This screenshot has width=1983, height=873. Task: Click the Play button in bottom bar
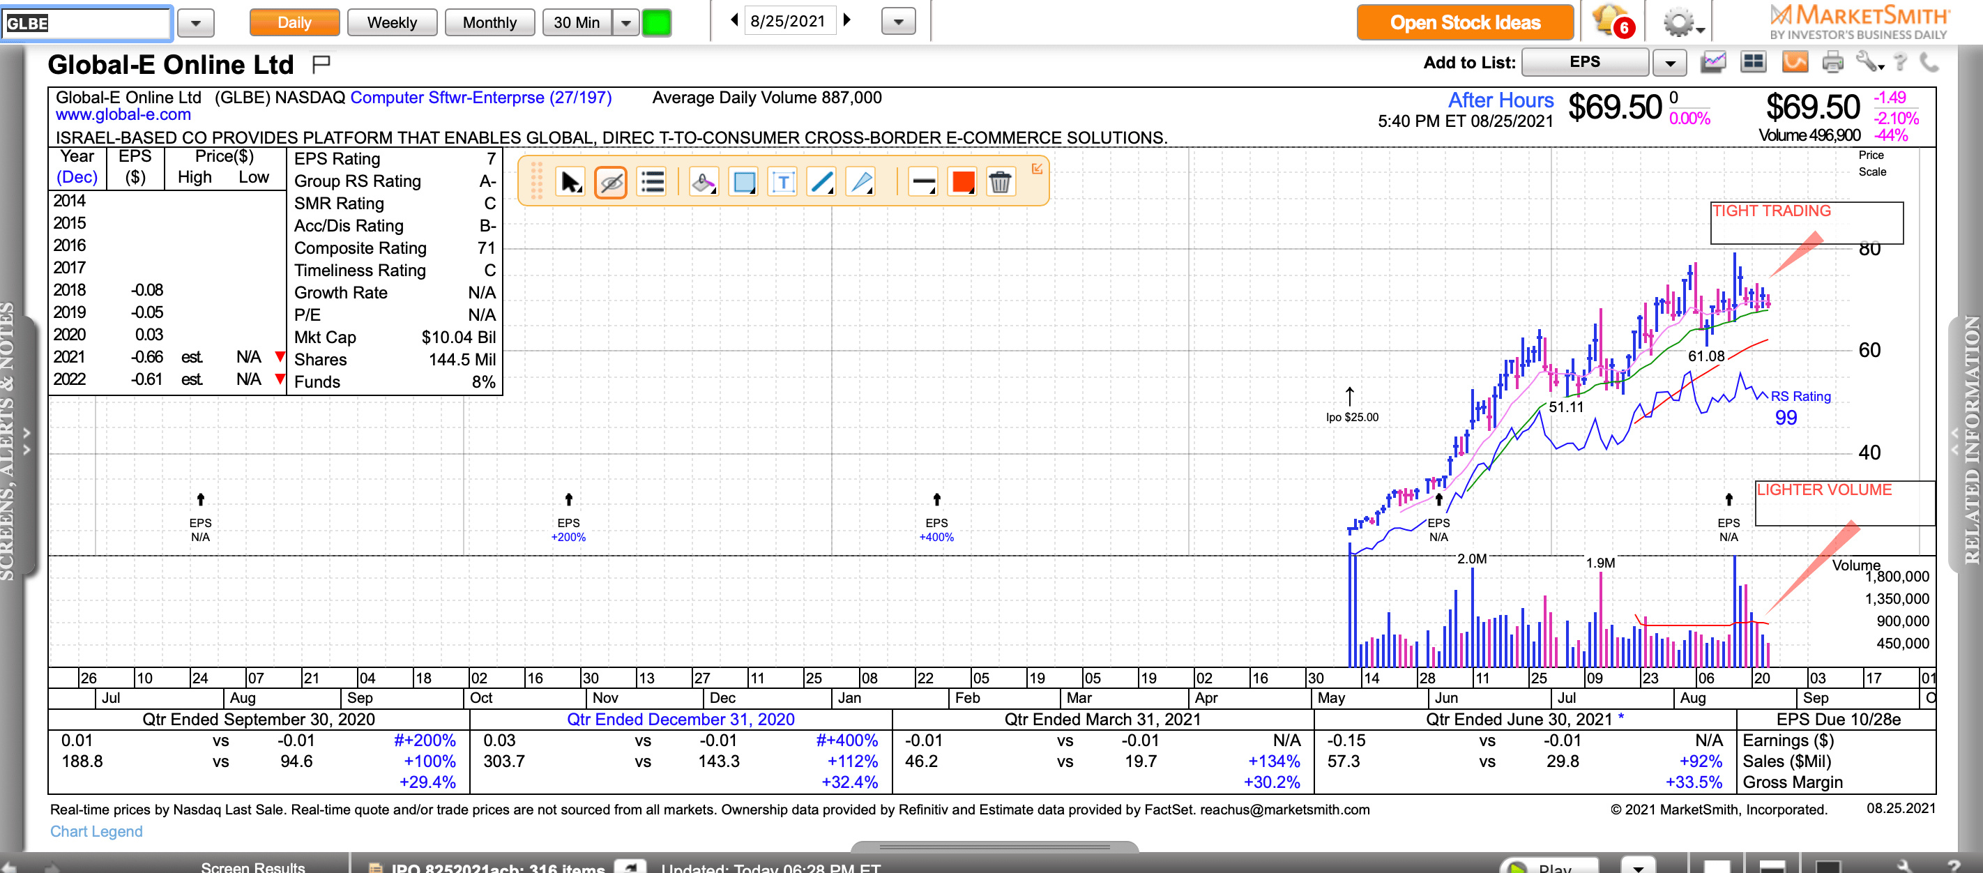click(x=1549, y=866)
